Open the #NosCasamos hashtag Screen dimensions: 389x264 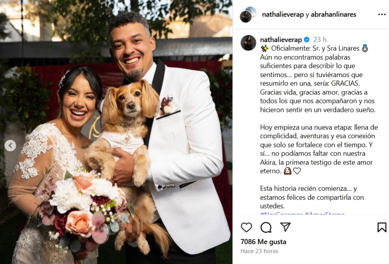281,213
